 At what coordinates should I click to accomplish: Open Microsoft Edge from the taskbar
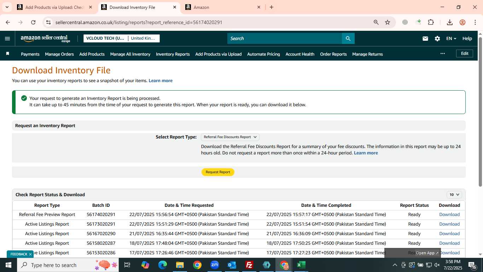click(163, 265)
